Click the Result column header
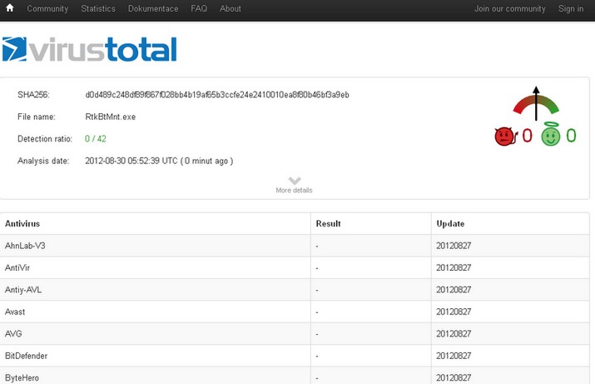This screenshot has width=595, height=384. click(328, 224)
